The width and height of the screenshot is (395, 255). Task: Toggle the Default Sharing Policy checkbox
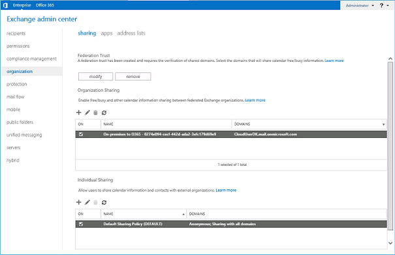(x=81, y=224)
